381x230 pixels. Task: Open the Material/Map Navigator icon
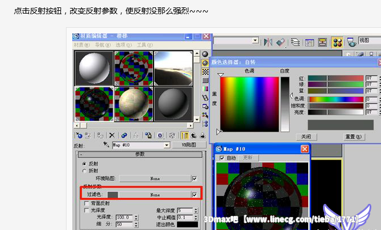coord(205,123)
